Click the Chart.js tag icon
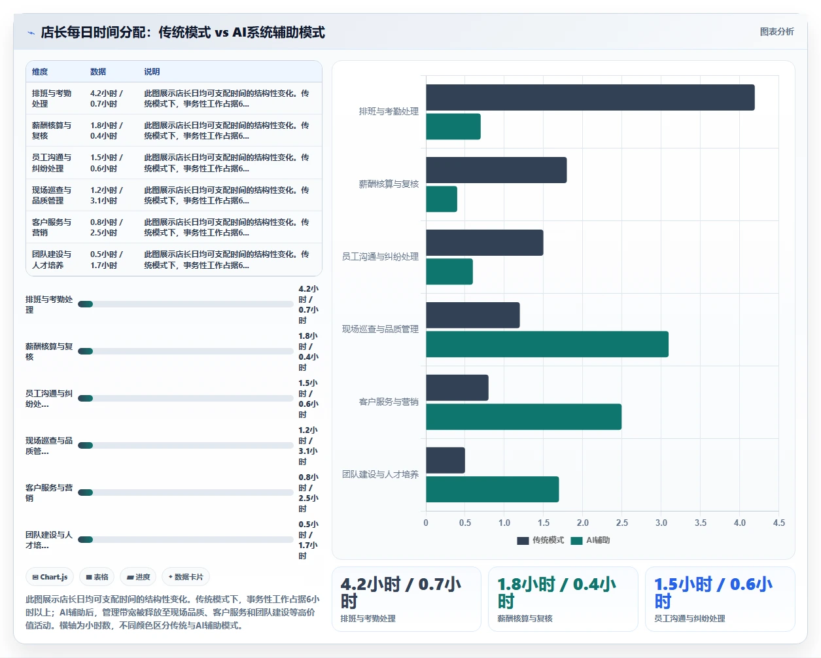821x658 pixels. coord(35,577)
